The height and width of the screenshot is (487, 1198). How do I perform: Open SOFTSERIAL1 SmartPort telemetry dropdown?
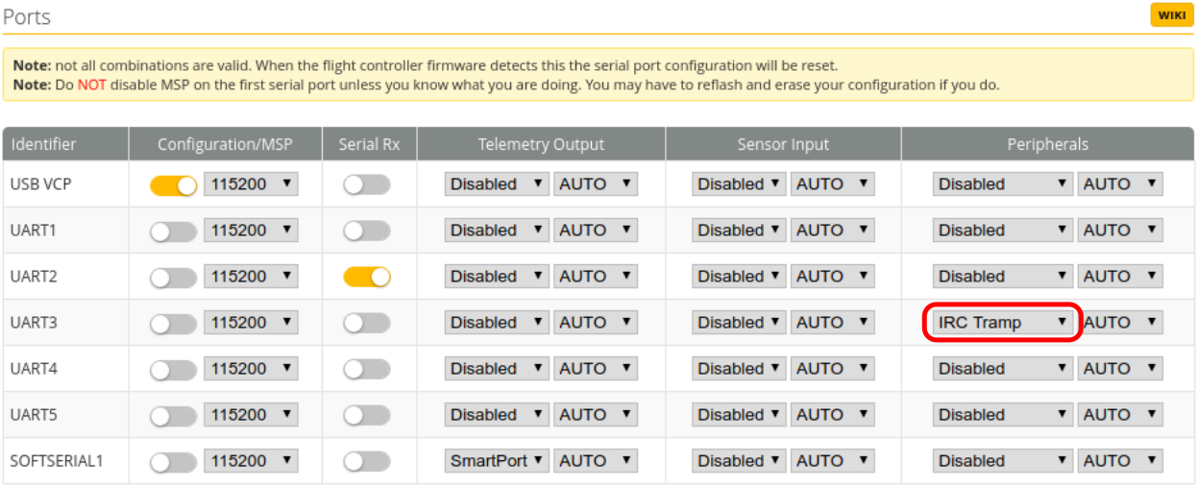click(x=495, y=461)
